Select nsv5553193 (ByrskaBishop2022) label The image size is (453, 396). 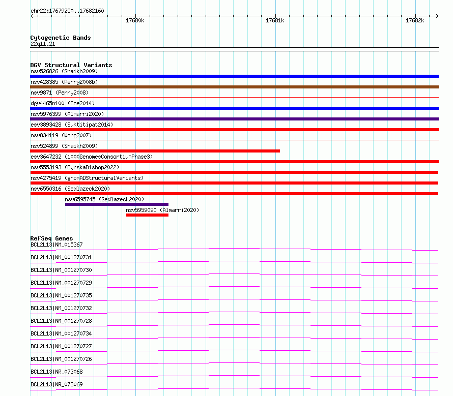75,167
